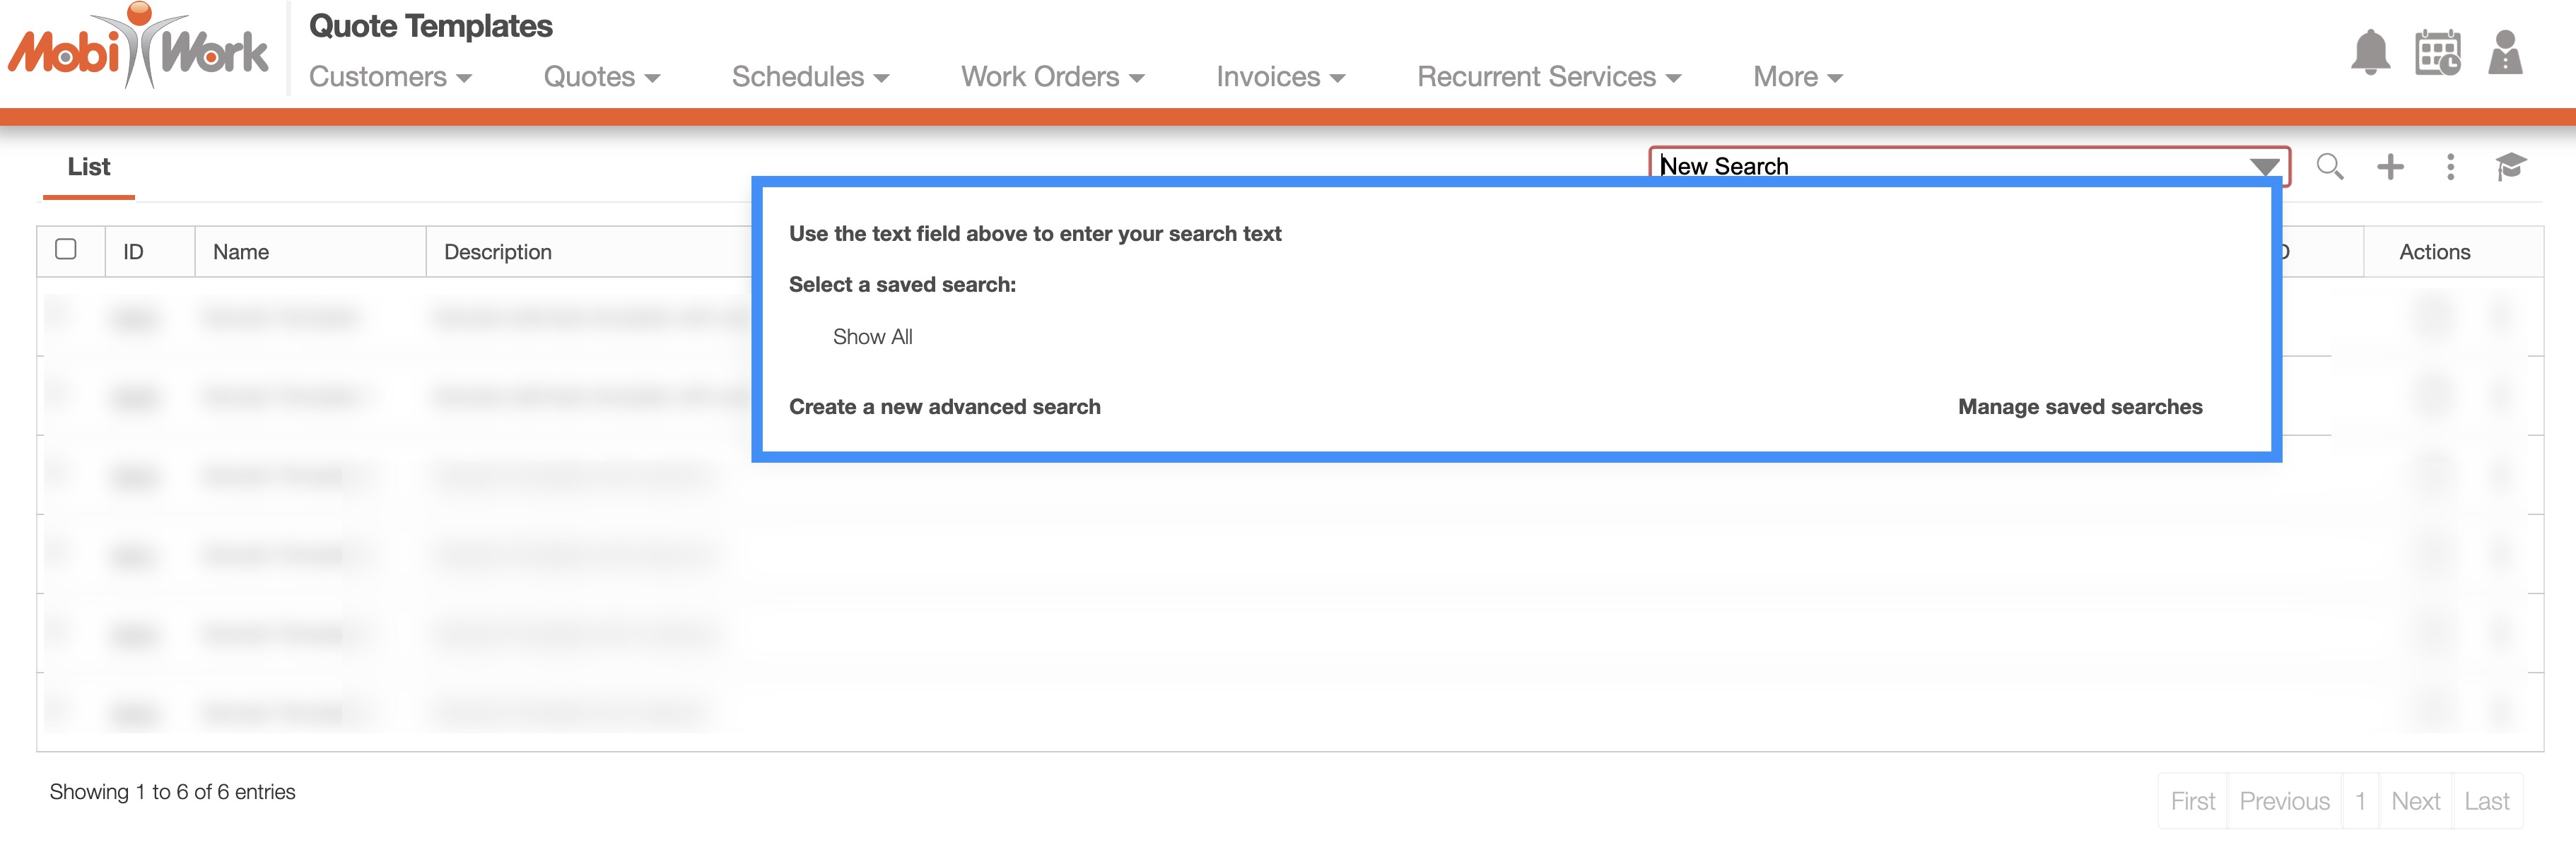Open the Quotes menu
The image size is (2576, 845).
coord(601,77)
